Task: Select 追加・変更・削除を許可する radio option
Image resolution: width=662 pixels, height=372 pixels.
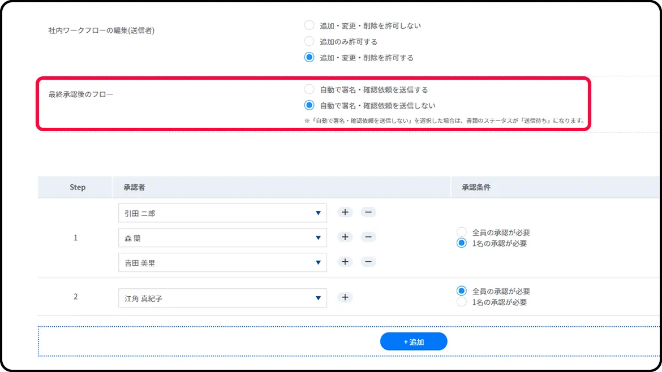Action: pyautogui.click(x=309, y=57)
